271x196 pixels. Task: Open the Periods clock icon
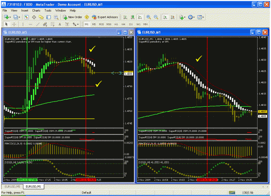coord(190,17)
